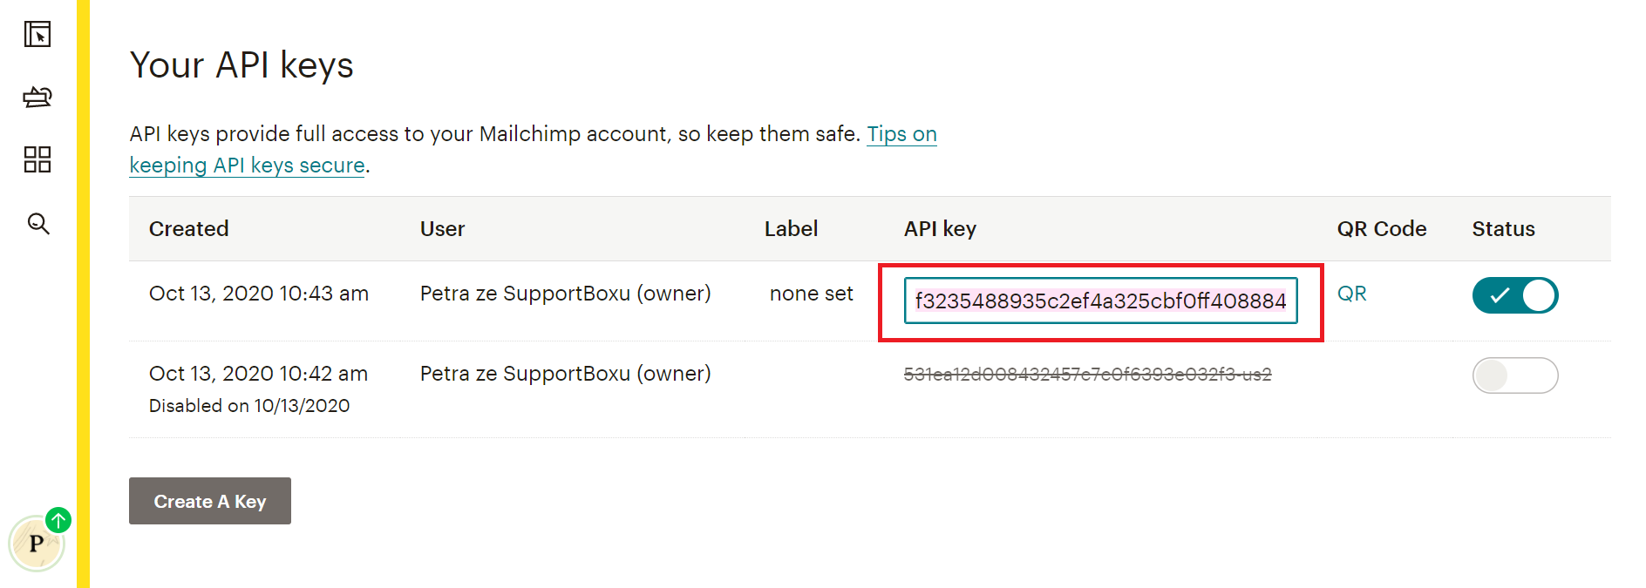
Task: Click the struck-through disabled API key
Action: tap(1088, 375)
